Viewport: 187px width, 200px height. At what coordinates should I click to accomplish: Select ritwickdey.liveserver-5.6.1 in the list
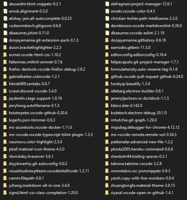pyautogui.click(x=31, y=156)
